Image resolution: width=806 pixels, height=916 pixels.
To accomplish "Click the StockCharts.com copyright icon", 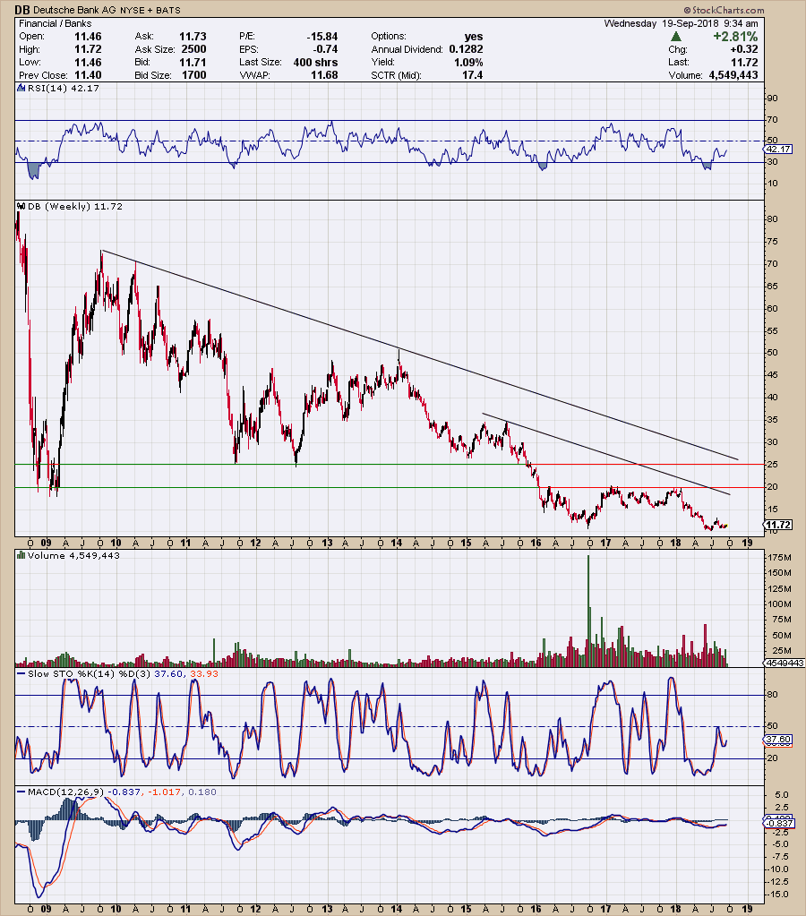I will (688, 11).
